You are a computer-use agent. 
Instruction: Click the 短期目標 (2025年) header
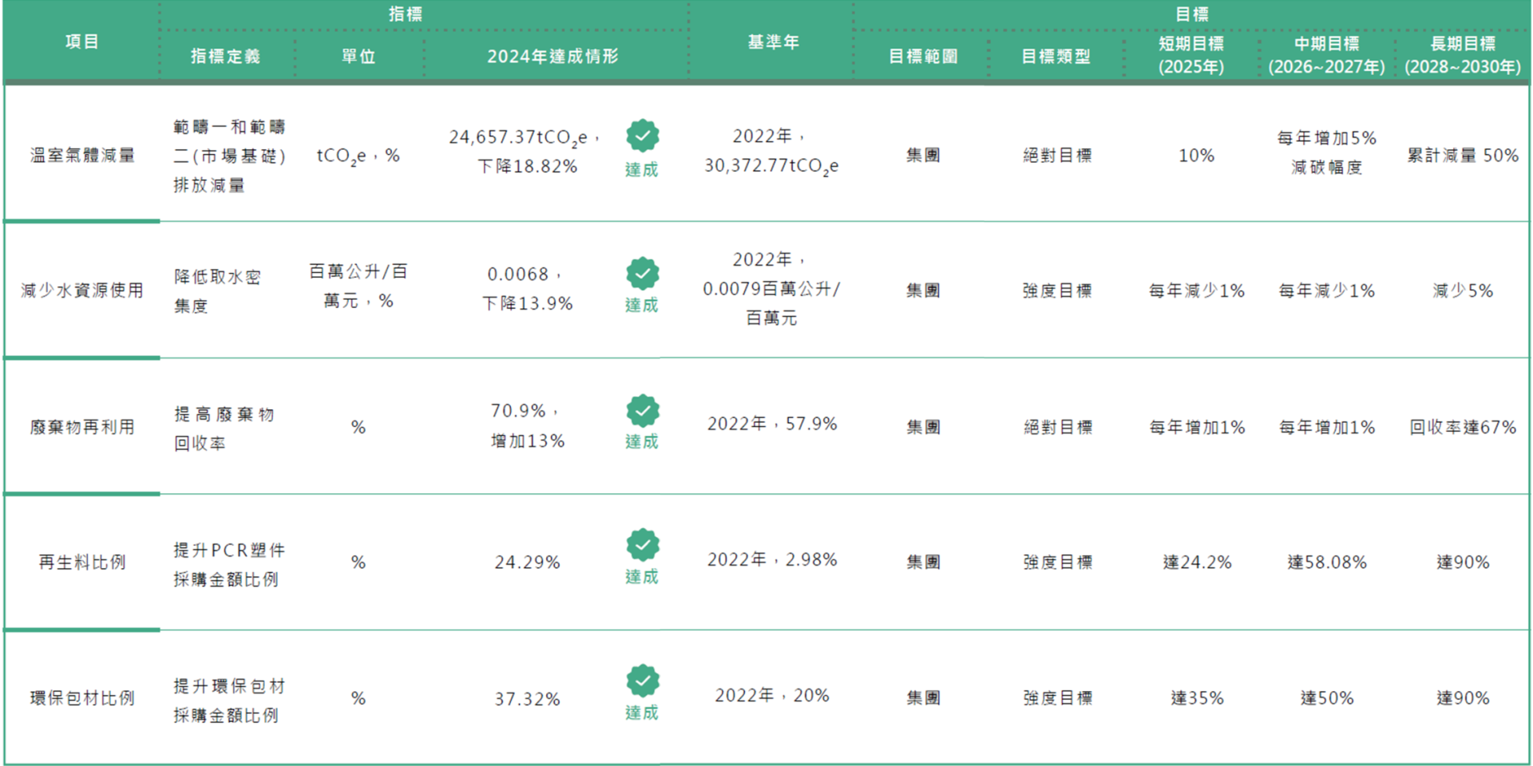point(1190,55)
